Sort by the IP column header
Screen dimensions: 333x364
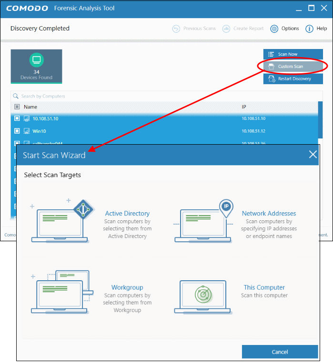244,107
